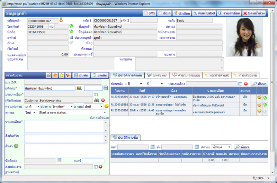The width and height of the screenshot is (277, 183).
Task: Click the fax printer icon beside แฟกซ์ field
Action: pos(71,37)
